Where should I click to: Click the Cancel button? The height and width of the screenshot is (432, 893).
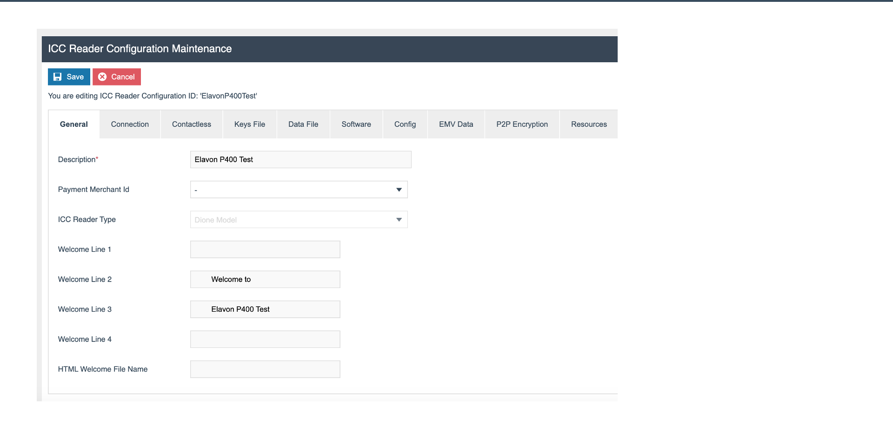point(117,77)
